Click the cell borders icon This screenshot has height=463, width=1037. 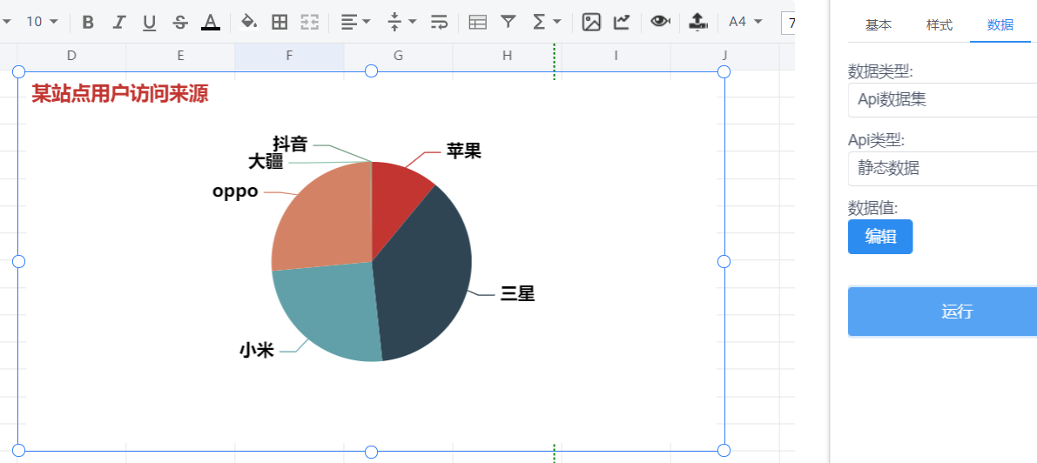click(x=279, y=23)
